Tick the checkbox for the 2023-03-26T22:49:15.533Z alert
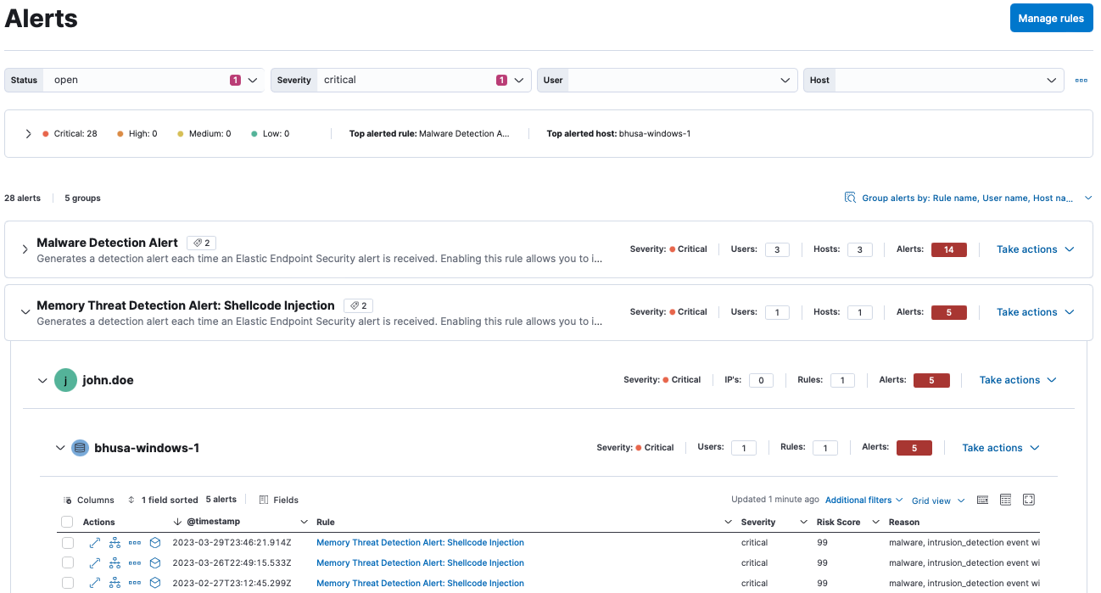This screenshot has width=1101, height=593. point(67,562)
